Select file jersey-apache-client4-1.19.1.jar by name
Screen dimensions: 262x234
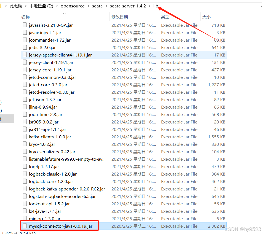pos(60,55)
